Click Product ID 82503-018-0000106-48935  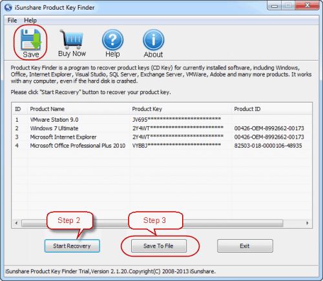pyautogui.click(x=268, y=146)
